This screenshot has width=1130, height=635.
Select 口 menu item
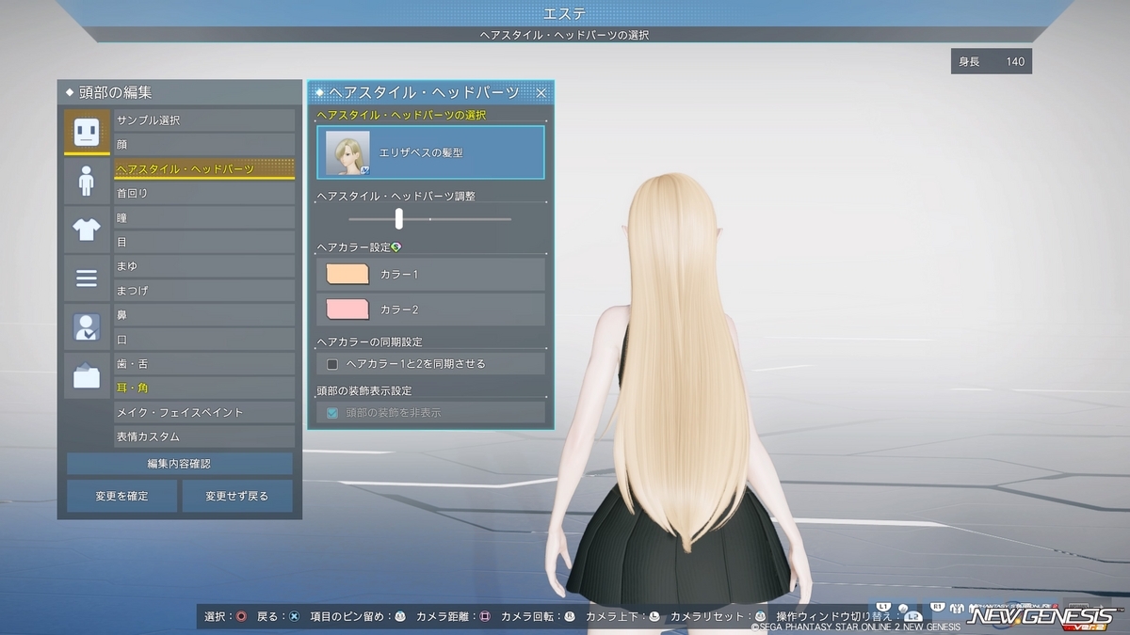(204, 340)
